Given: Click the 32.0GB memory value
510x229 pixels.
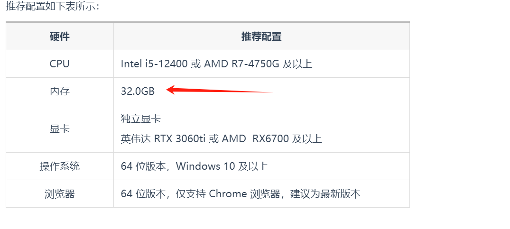Looking at the screenshot, I should pos(138,92).
